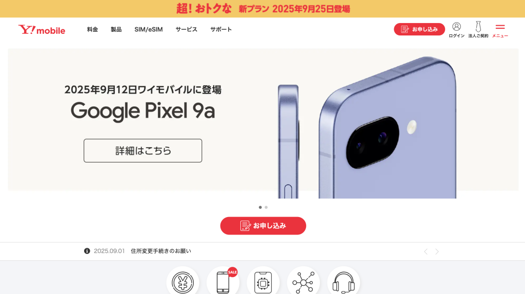
Task: Open the ログイン user icon
Action: pyautogui.click(x=456, y=27)
